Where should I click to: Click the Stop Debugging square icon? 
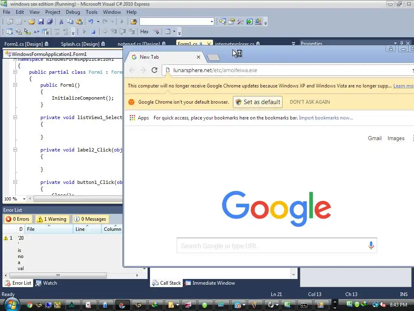[93, 32]
